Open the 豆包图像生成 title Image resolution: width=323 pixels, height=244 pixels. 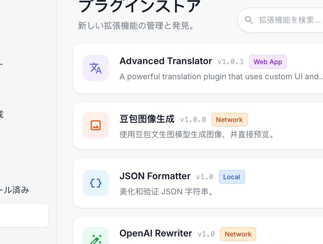click(147, 119)
